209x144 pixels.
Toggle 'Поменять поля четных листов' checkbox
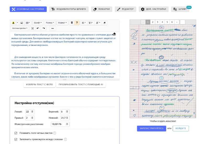[x=16, y=133]
